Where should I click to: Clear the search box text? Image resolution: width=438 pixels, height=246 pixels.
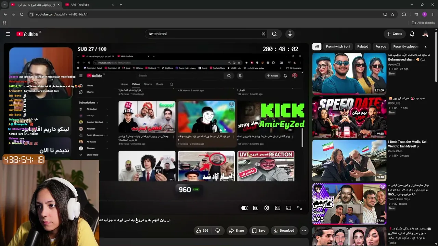point(263,34)
